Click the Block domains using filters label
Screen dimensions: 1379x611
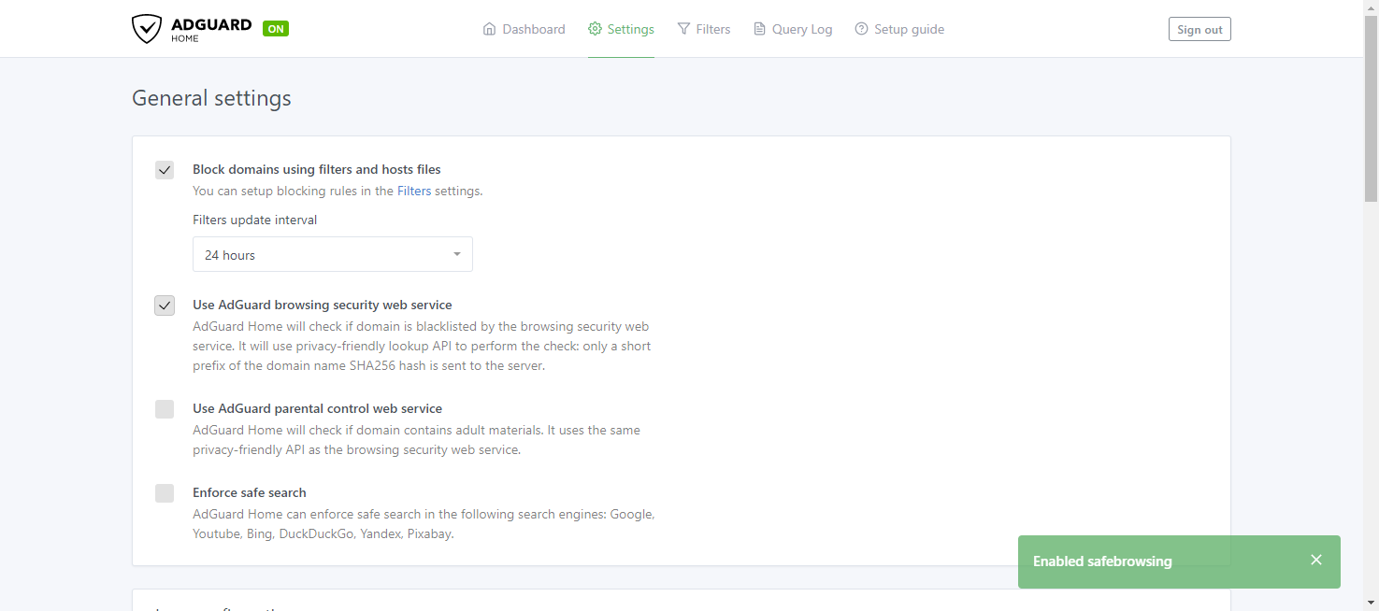[x=317, y=169]
